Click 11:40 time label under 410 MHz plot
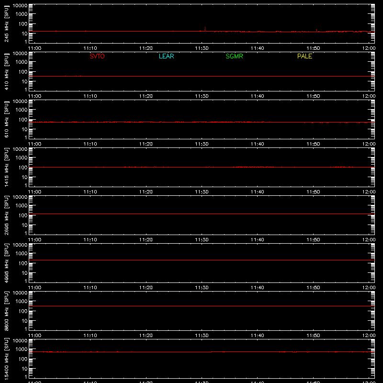 258,96
